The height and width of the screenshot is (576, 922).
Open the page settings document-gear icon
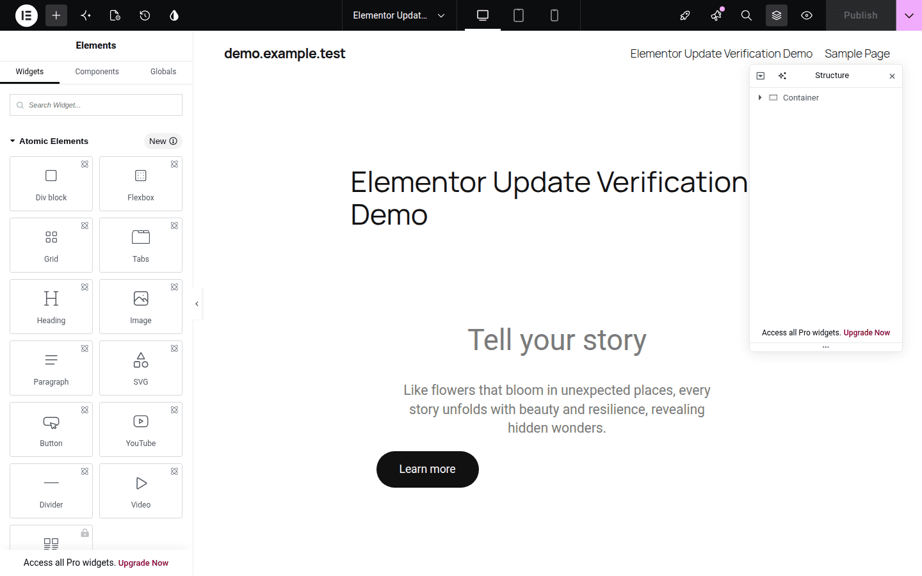pos(115,15)
